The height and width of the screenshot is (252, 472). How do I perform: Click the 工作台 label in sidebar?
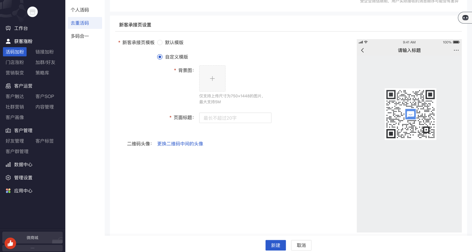[21, 28]
